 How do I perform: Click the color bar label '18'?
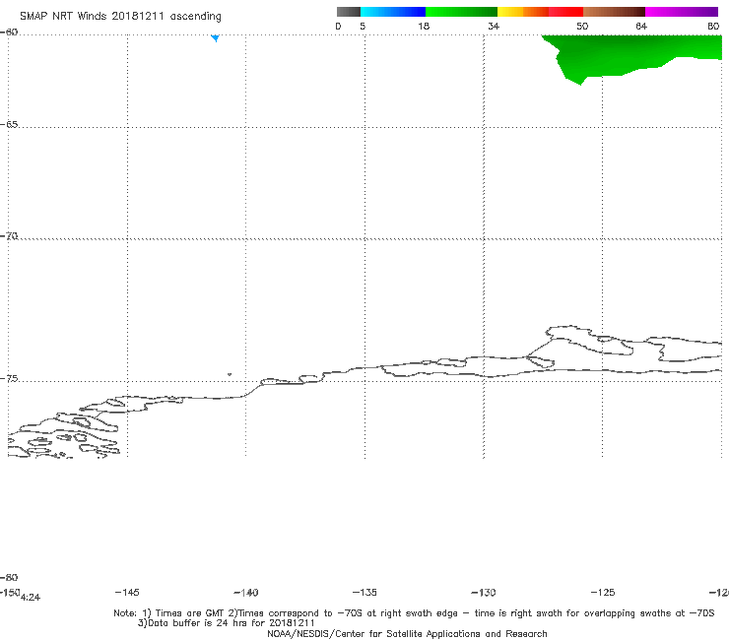(x=424, y=26)
